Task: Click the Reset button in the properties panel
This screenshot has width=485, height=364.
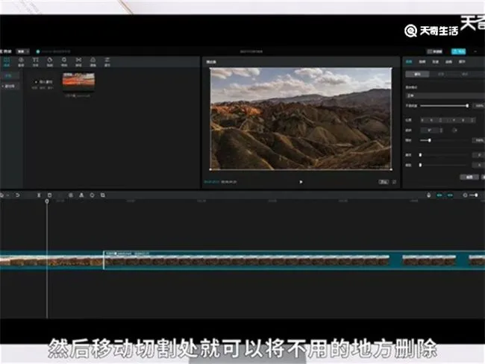Action: [469, 177]
